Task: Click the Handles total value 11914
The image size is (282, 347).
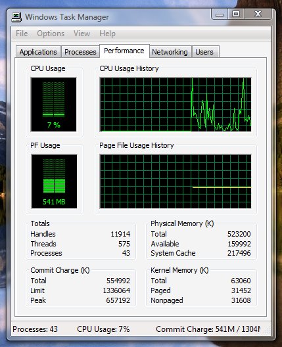Action: [x=120, y=234]
